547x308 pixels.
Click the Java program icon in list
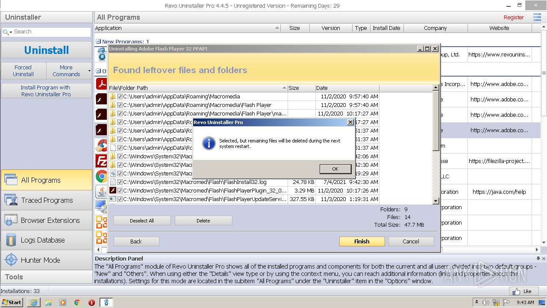click(x=101, y=192)
